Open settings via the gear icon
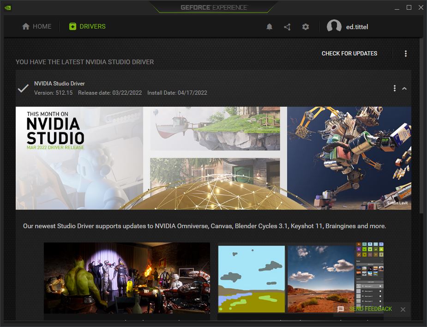Image resolution: width=427 pixels, height=327 pixels. 306,27
